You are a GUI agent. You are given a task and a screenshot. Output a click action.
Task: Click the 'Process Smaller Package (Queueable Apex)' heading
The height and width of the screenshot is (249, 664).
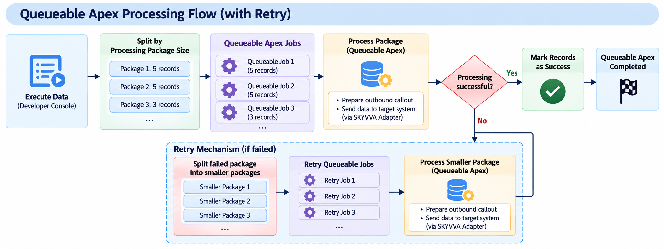460,166
